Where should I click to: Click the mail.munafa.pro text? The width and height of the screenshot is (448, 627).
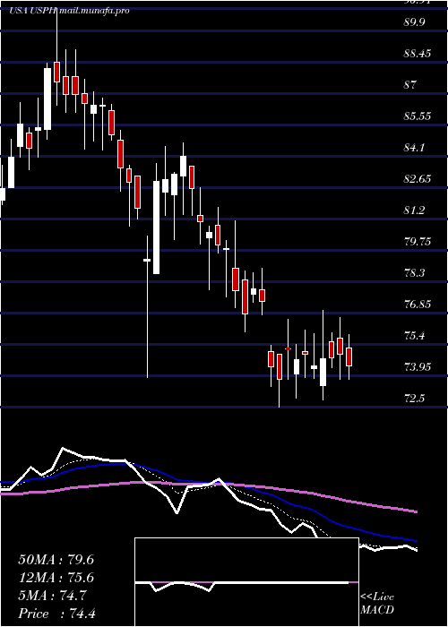click(x=94, y=11)
